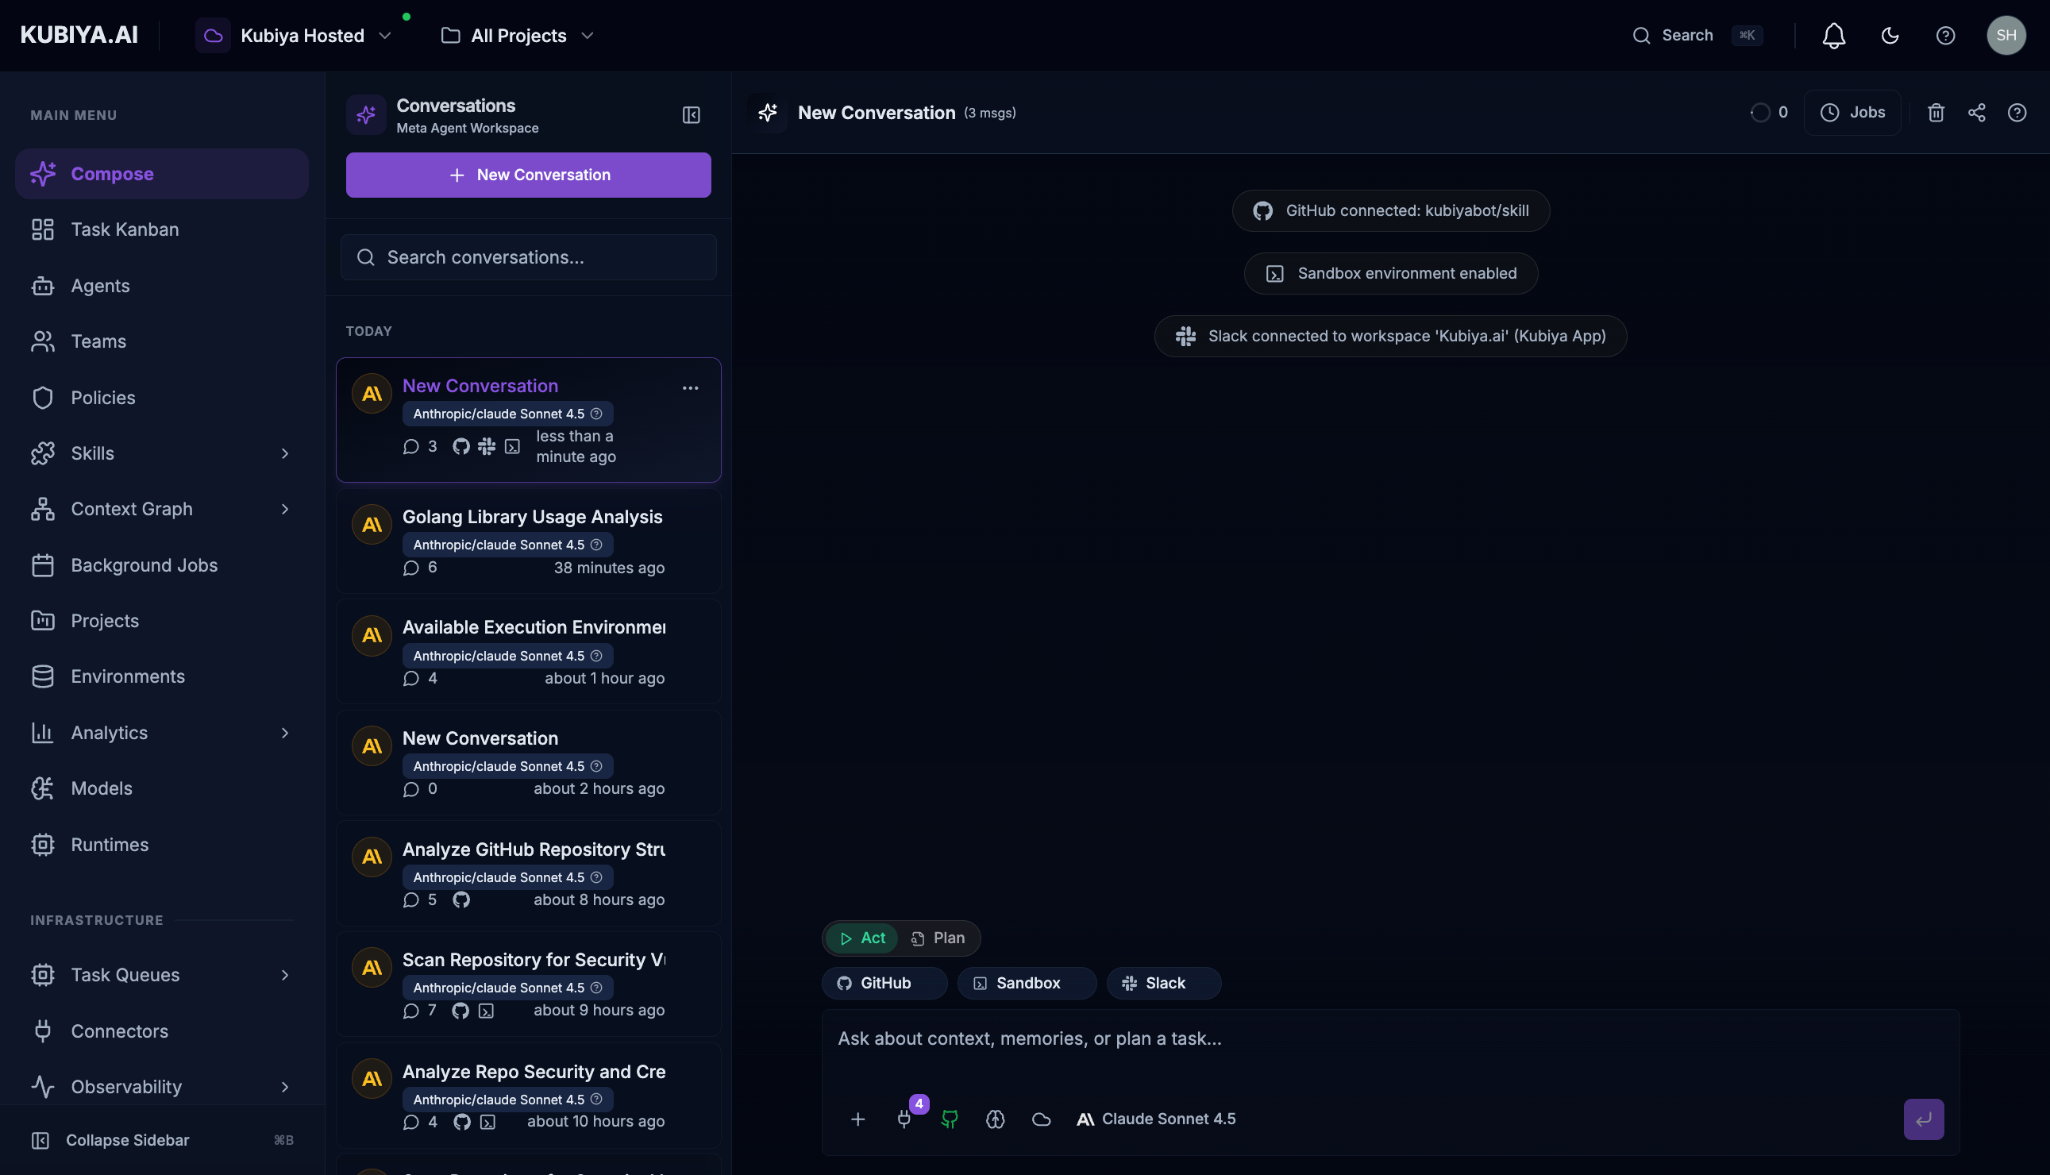Open options menu for New Conversation chat

pos(691,387)
